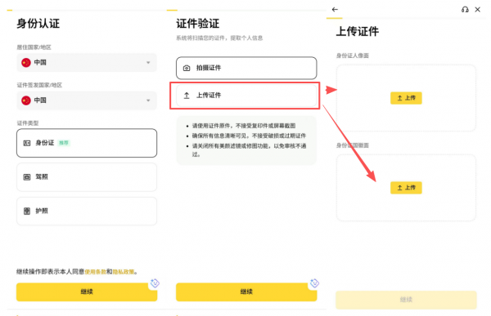Click the 证件验证 heading

(x=197, y=24)
